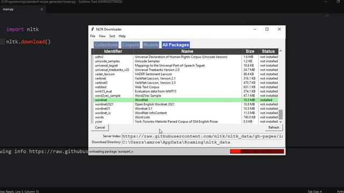Select the wmt15_eval package row

(x=185, y=92)
